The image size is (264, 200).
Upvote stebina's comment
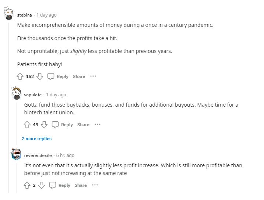click(x=20, y=76)
